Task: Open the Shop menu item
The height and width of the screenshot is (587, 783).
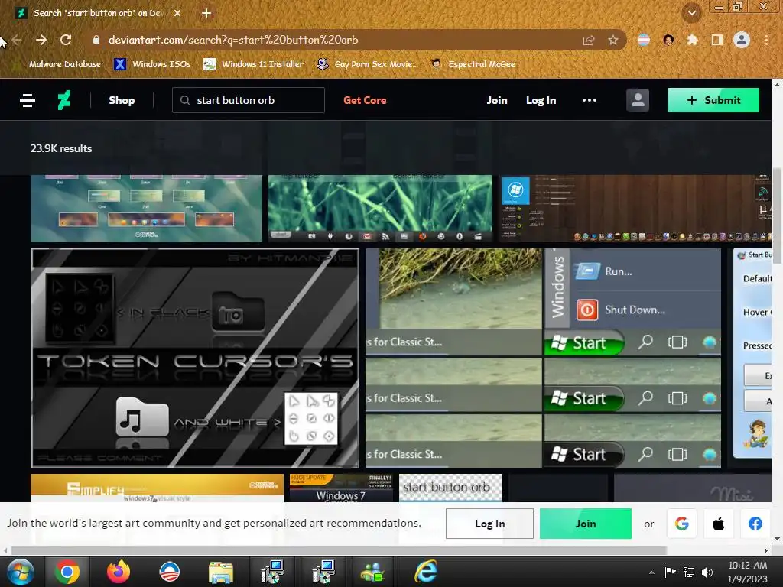Action: (x=122, y=100)
